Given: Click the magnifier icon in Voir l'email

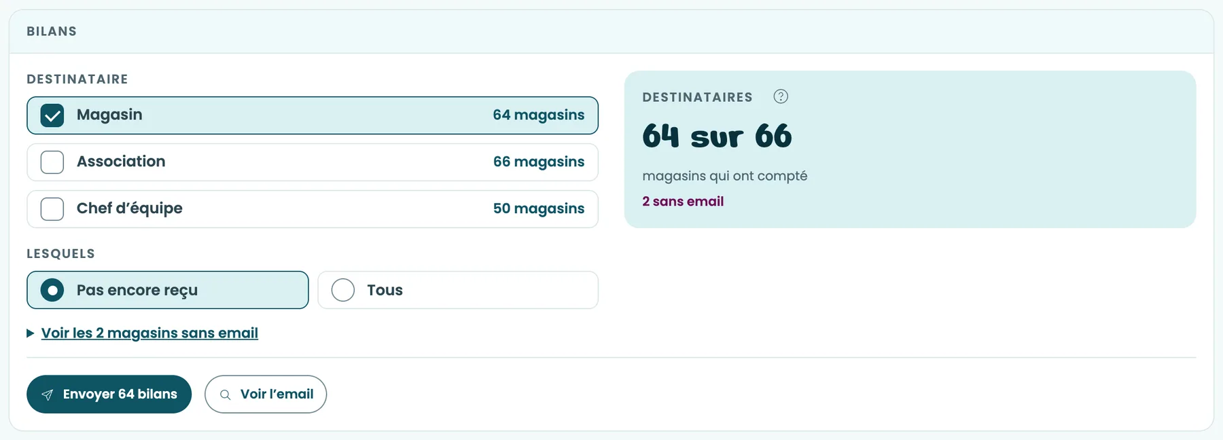Looking at the screenshot, I should point(226,395).
